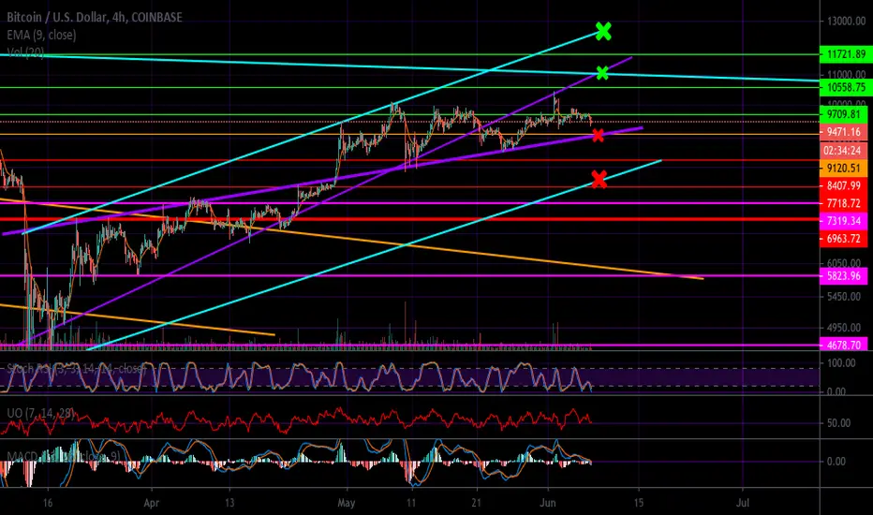Click the Bitcoin / U.S. Dollar symbol title
Screen dimensions: 873x515
(95, 17)
